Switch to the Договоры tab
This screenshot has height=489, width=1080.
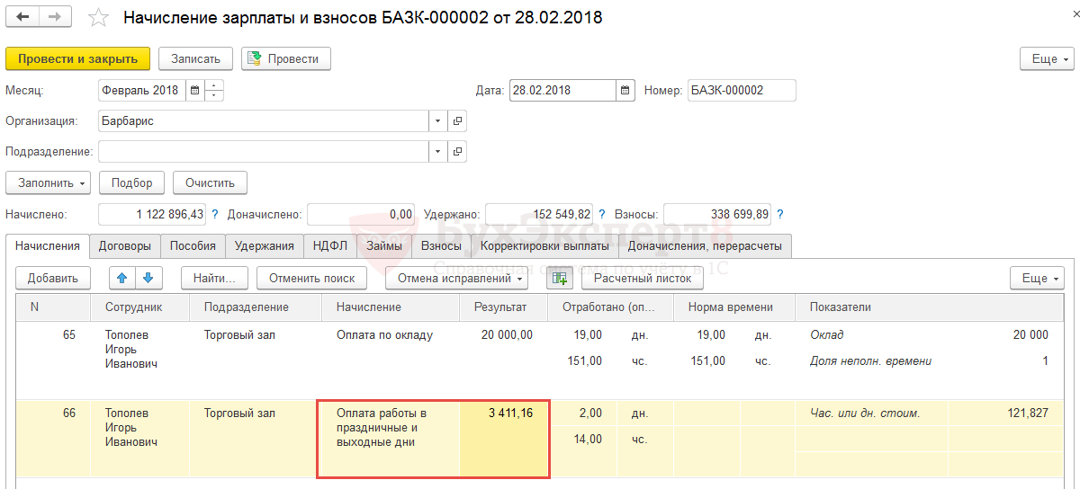(125, 245)
